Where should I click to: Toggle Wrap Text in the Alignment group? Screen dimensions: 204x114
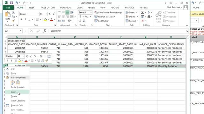[x=72, y=12]
